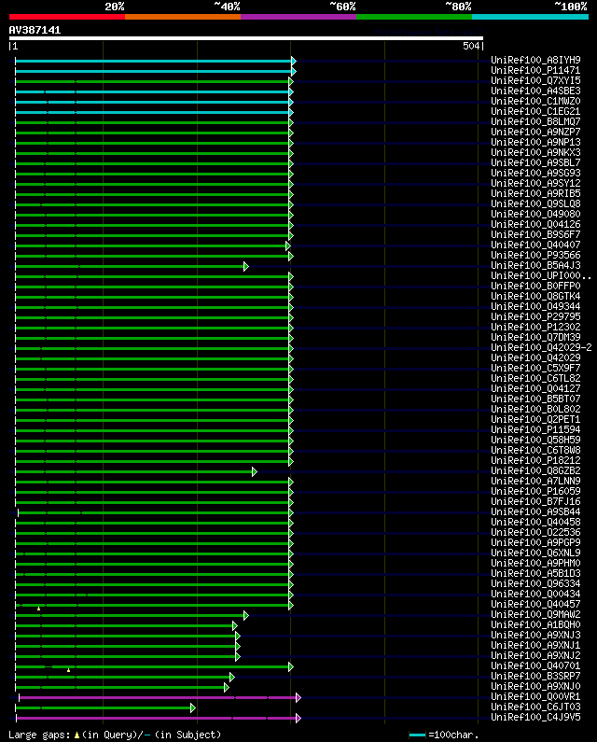
Task: Open hit UniRef100_Q6XNL9
Action: [535, 553]
